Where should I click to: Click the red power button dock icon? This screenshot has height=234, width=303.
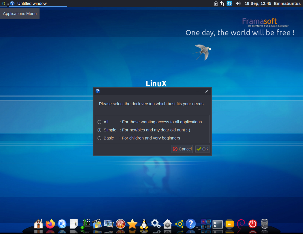[253, 224]
